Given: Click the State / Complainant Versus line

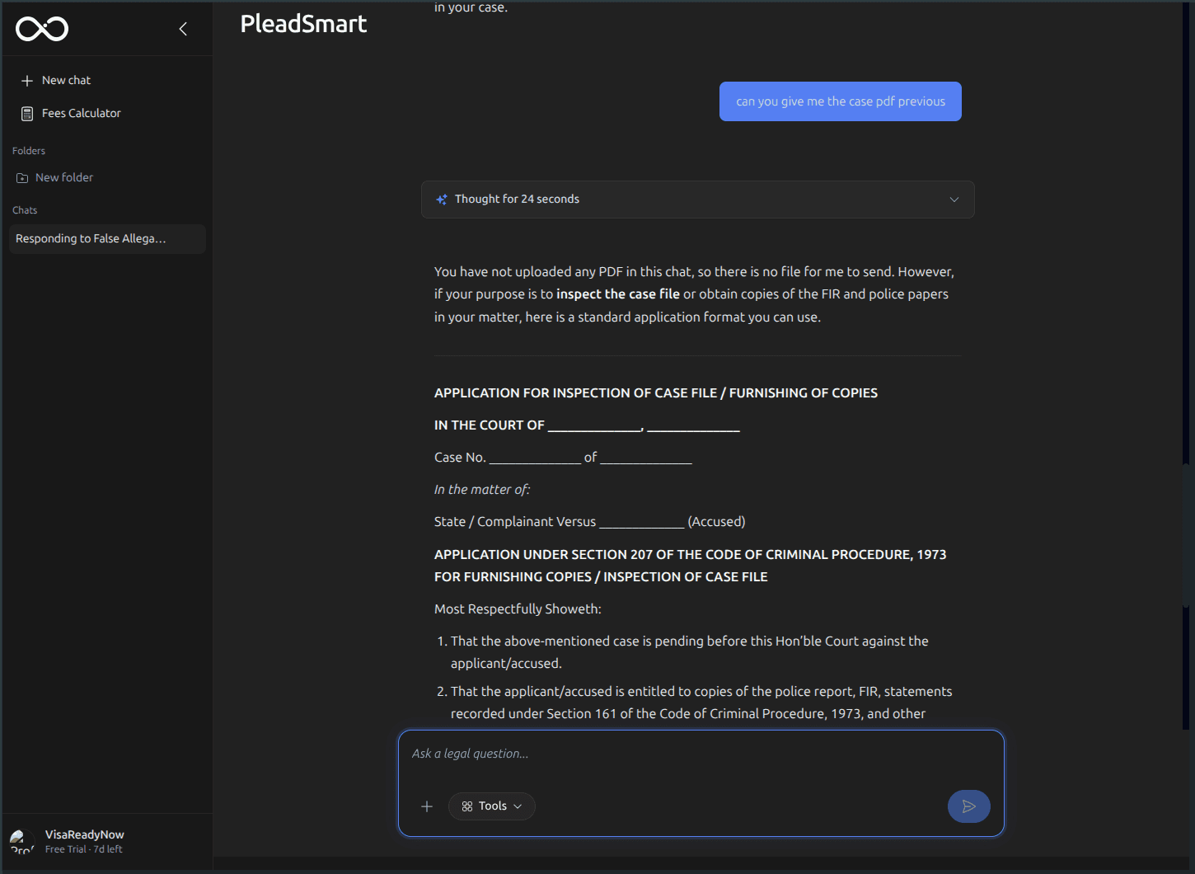Looking at the screenshot, I should coord(590,522).
